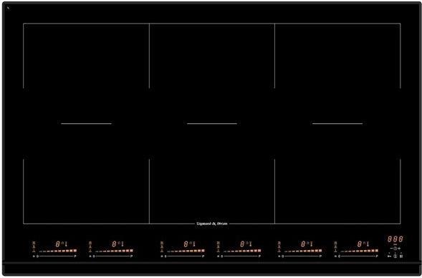Tap the rightmost zone's keep-warm icon stack
The height and width of the screenshot is (278, 422).
[335, 246]
